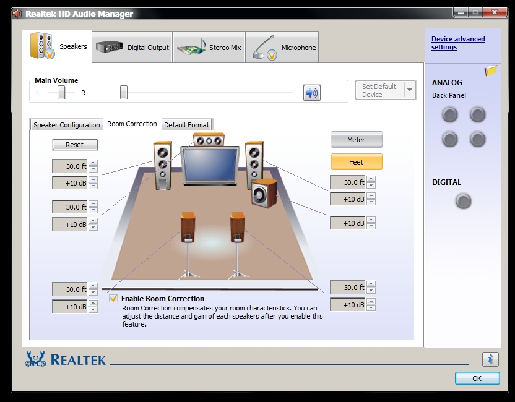515x402 pixels.
Task: Close the Realtek HD Audio Manager window
Action: tap(495, 12)
